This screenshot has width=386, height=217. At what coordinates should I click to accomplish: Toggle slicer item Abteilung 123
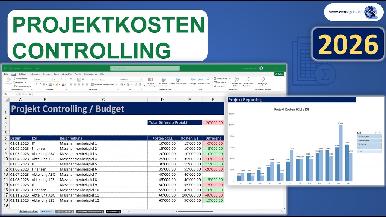tap(369, 137)
